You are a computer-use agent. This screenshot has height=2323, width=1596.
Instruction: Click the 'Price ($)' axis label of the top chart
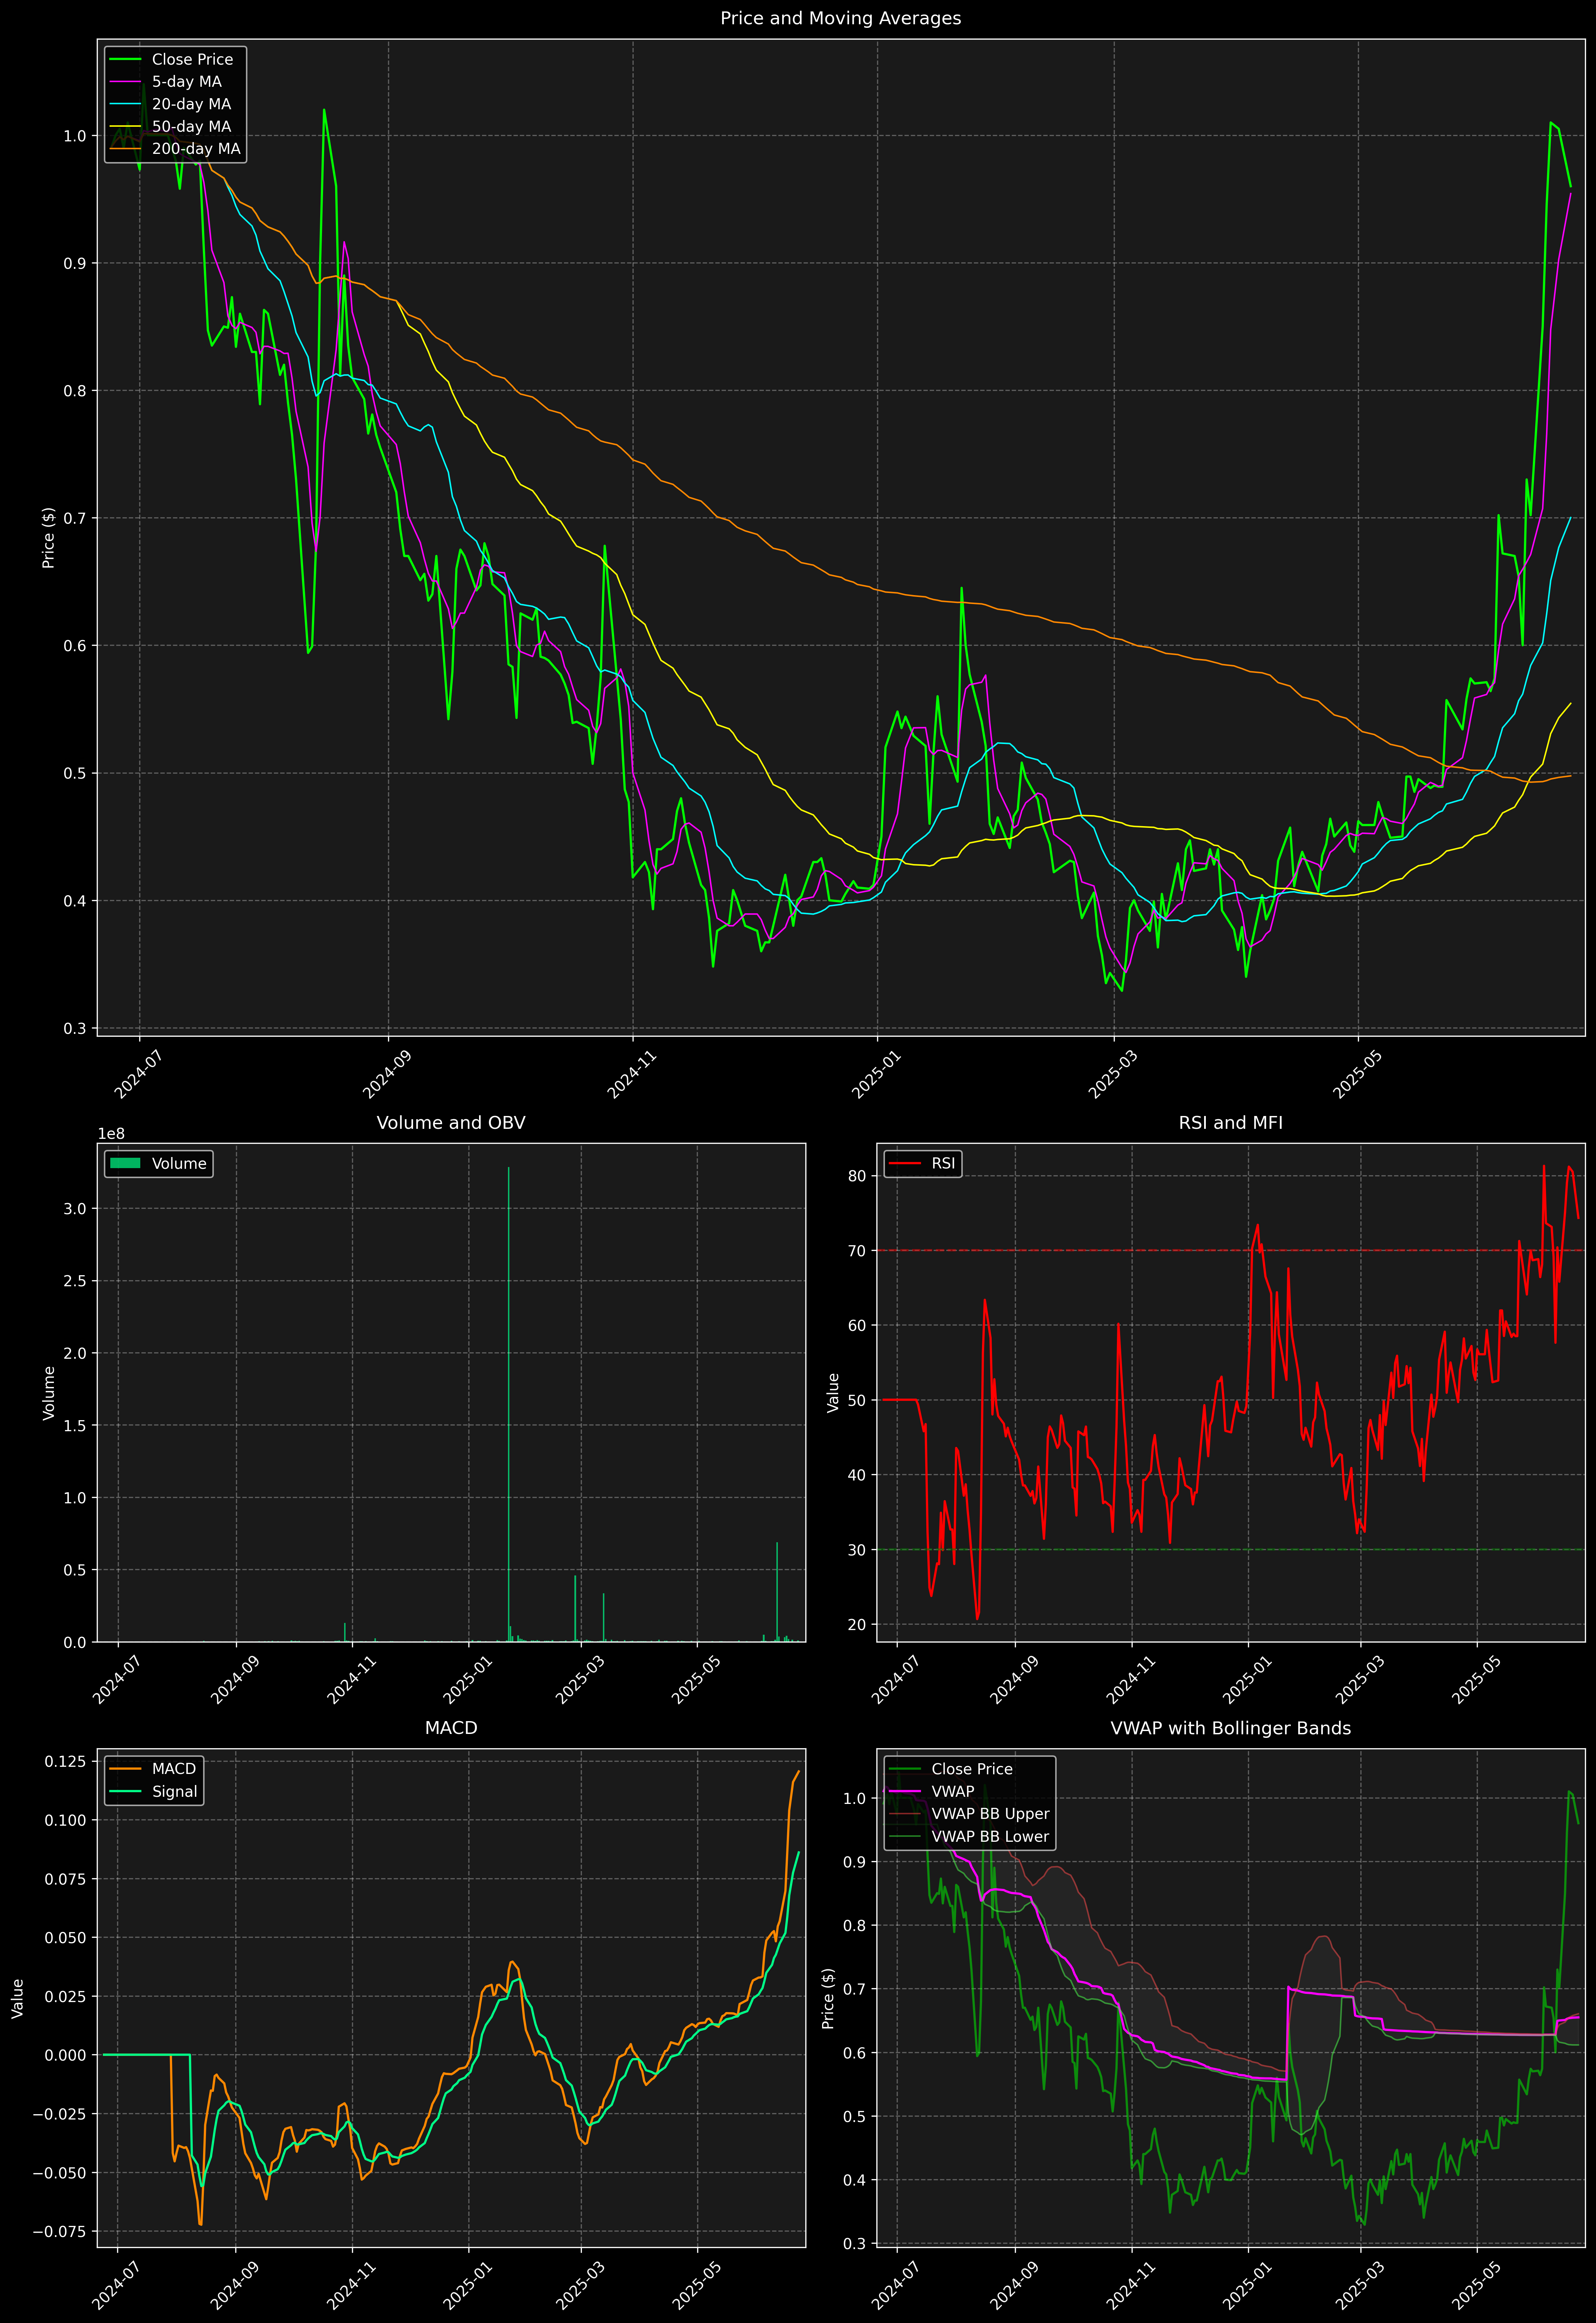pos(48,538)
